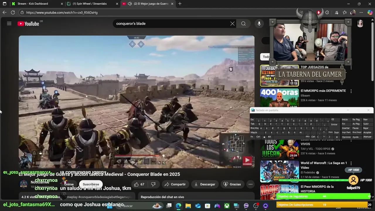Open options for World of Warcraft video
375x211 pixels.
351,163
